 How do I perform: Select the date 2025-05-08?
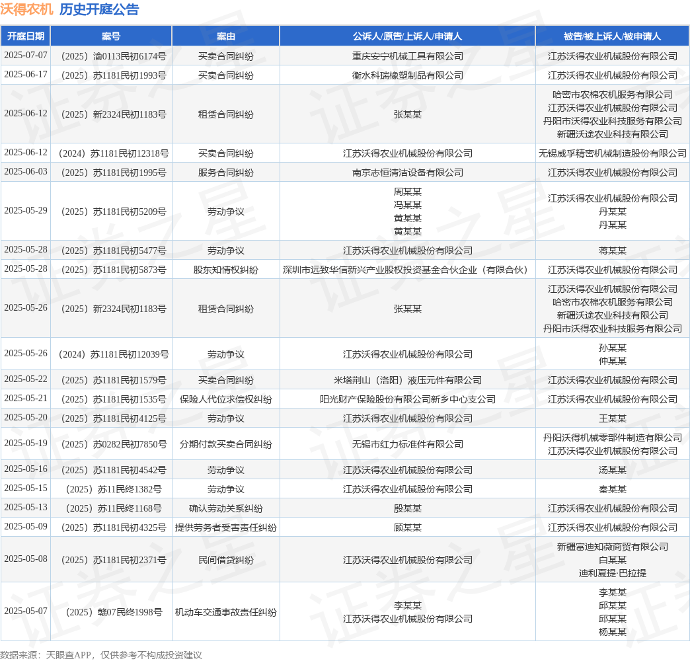pos(26,559)
